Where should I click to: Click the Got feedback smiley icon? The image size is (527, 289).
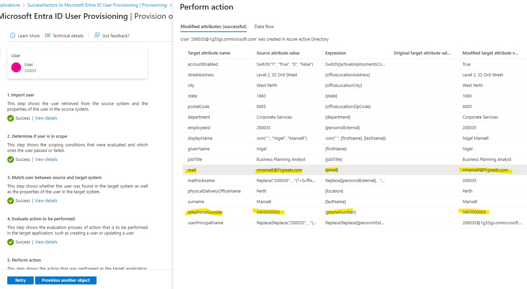tap(96, 35)
